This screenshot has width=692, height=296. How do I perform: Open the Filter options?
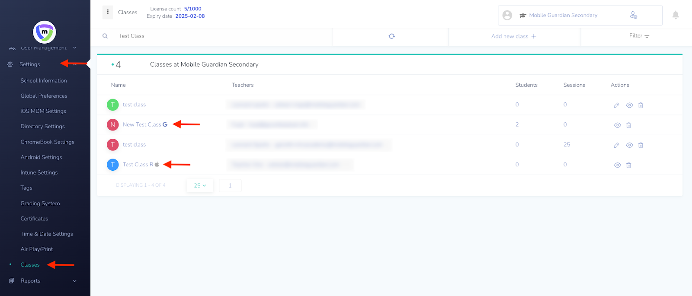(x=639, y=36)
